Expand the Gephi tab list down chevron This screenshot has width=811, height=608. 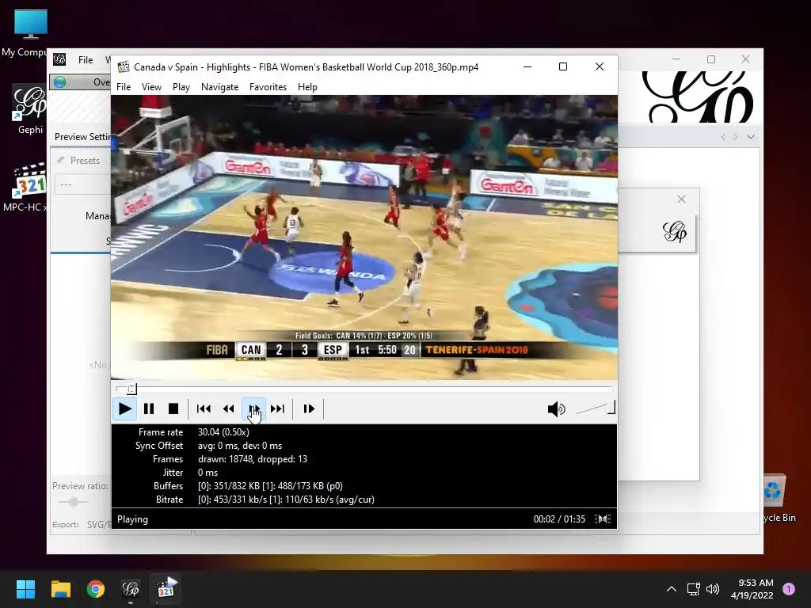click(x=751, y=137)
